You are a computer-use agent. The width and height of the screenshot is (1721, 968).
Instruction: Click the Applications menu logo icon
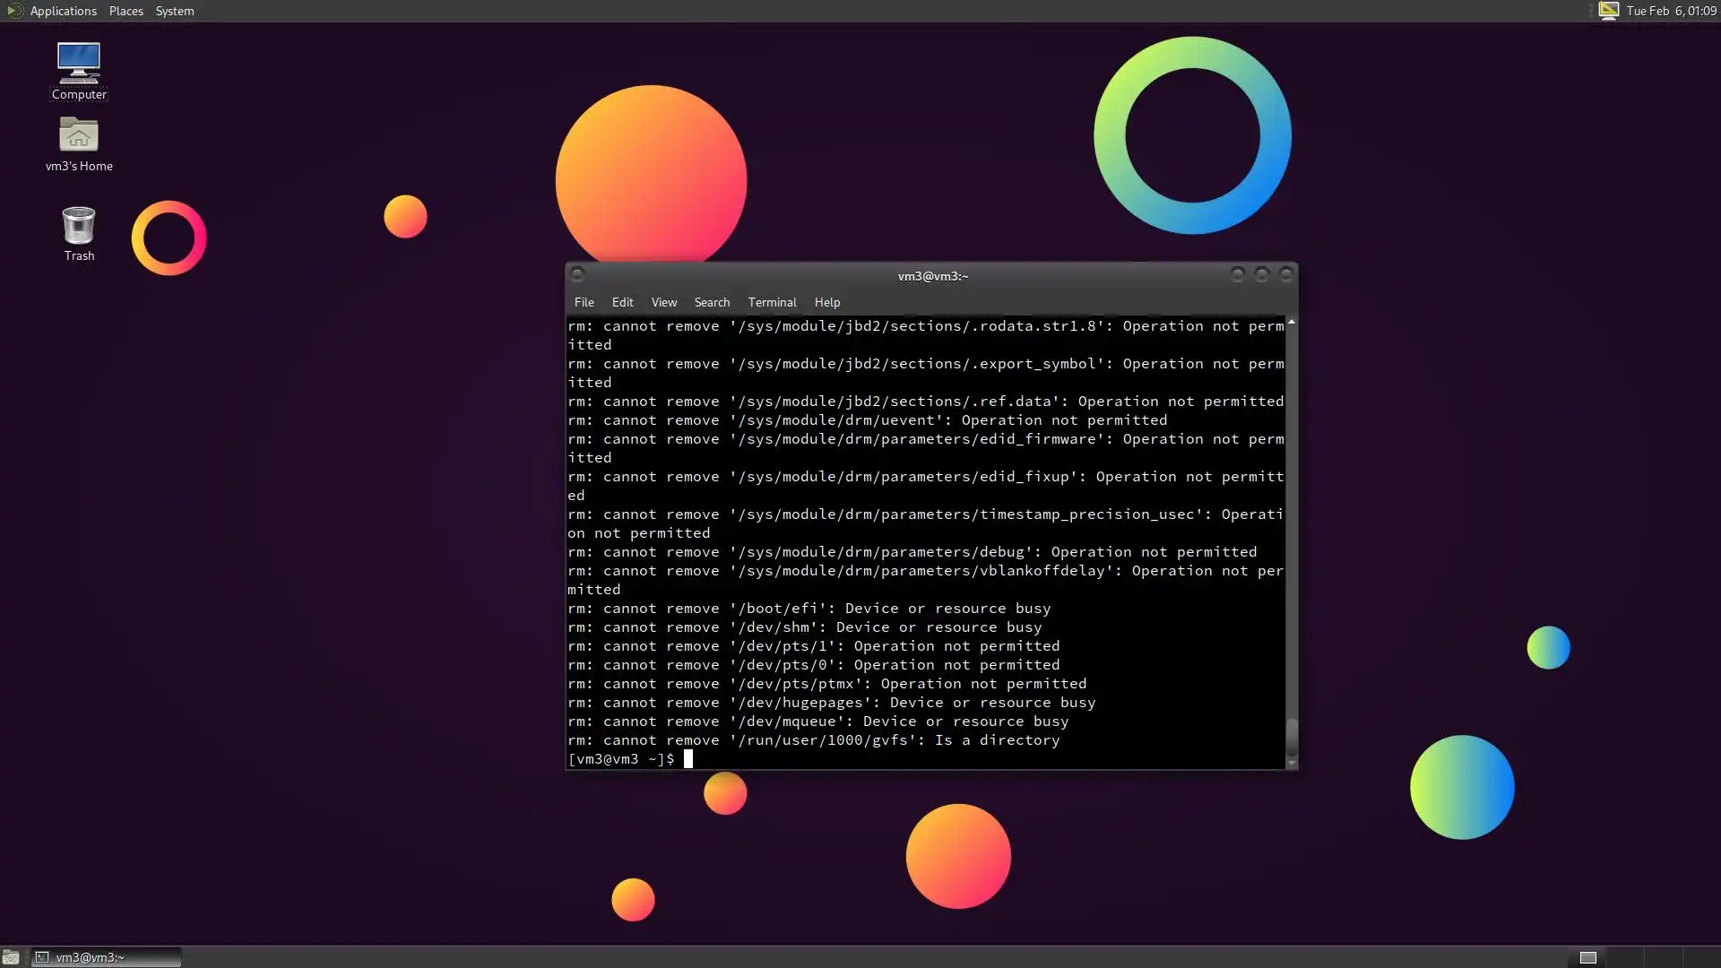tap(14, 11)
